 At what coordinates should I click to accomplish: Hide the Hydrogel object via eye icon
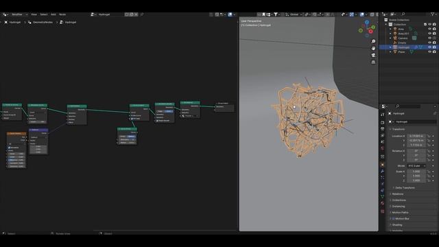(x=429, y=47)
